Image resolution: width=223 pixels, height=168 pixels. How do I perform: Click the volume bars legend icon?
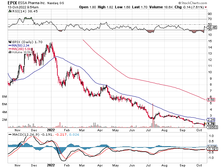10,52
